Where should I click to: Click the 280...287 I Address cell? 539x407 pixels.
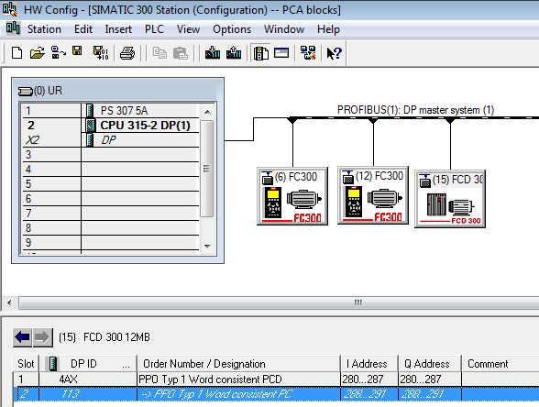click(x=369, y=379)
